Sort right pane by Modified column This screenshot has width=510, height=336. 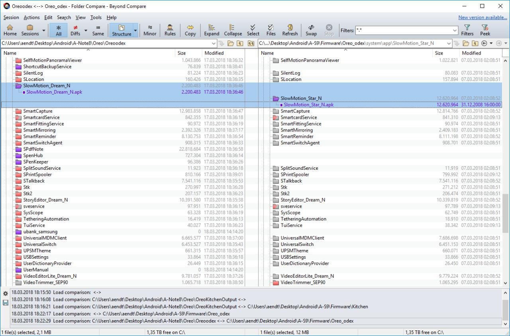(481, 53)
